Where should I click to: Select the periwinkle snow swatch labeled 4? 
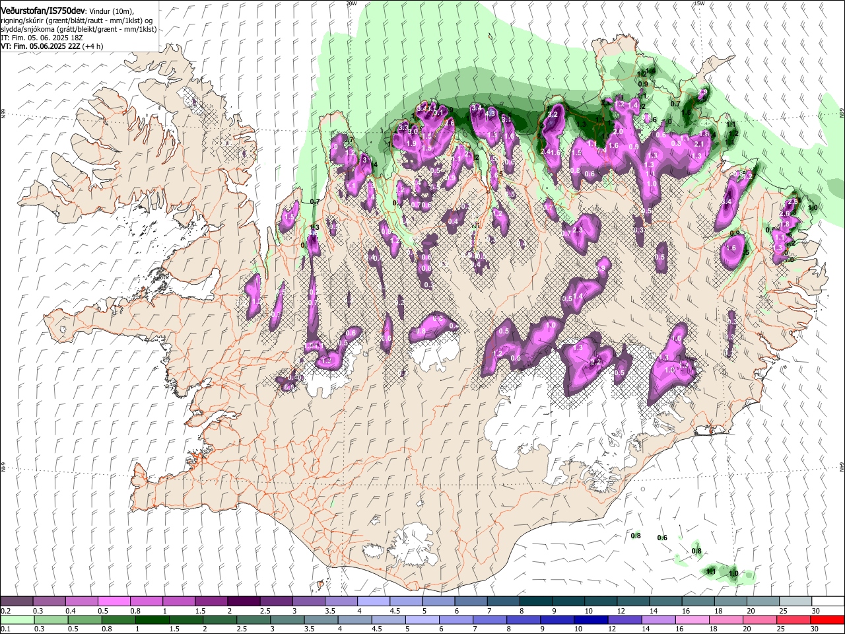(x=374, y=602)
